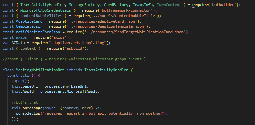The height and width of the screenshot is (125, 255).
Task: Click the MeetingNotificationBot class name
Action: coord(40,70)
